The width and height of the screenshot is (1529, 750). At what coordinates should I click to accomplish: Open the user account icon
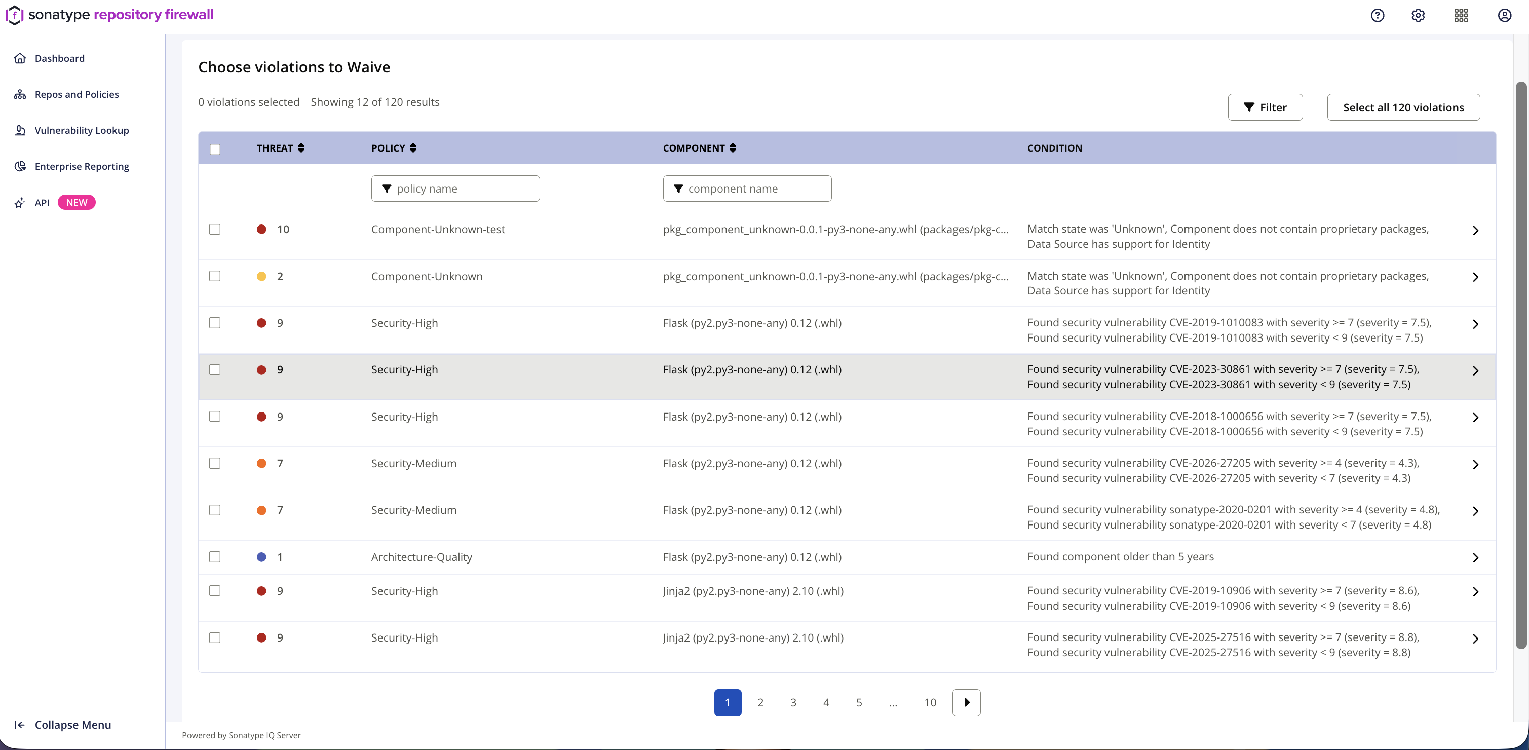tap(1504, 15)
